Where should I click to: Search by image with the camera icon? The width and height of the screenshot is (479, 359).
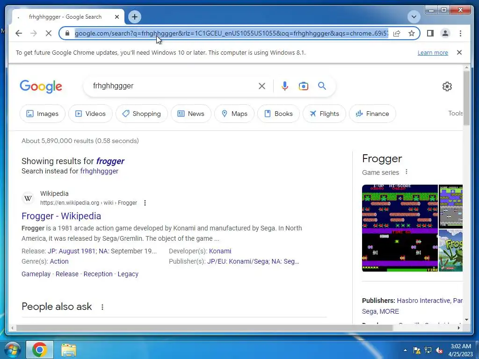(x=303, y=86)
